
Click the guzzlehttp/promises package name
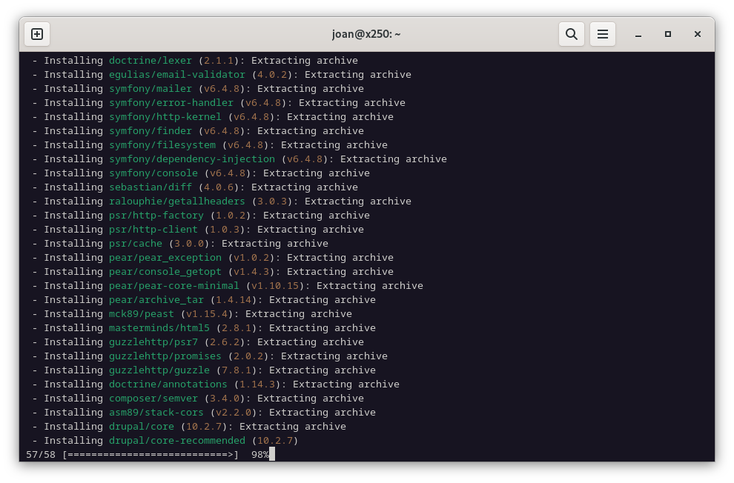click(165, 356)
